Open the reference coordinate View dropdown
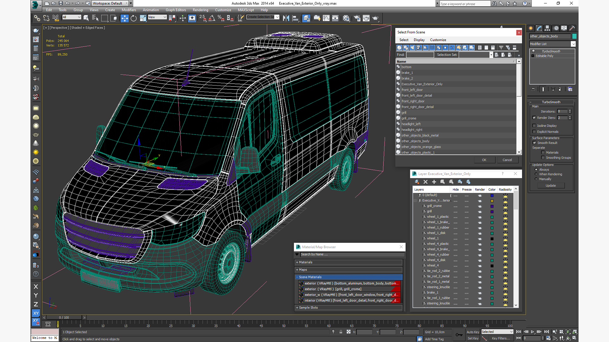Viewport: 609px width, 342px height. tap(157, 17)
